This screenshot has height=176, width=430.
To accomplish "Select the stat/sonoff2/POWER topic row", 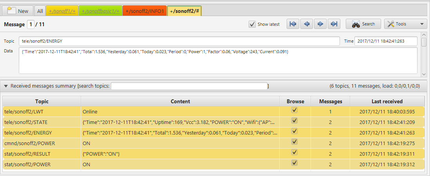I will tap(213, 165).
